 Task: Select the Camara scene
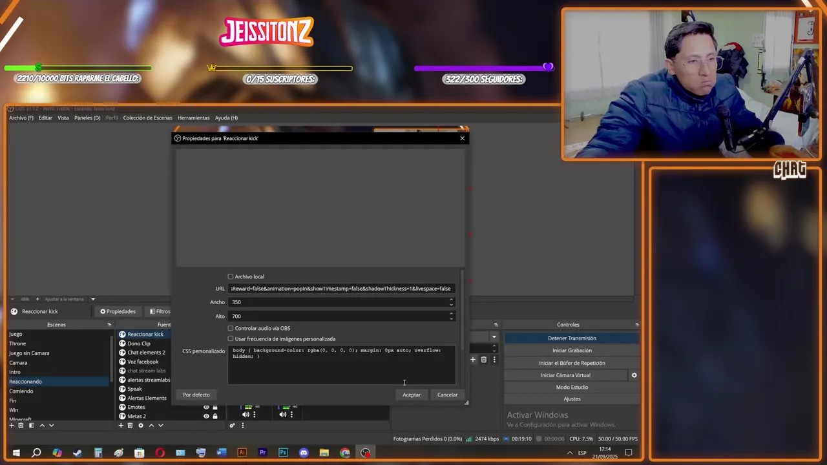[x=18, y=362]
